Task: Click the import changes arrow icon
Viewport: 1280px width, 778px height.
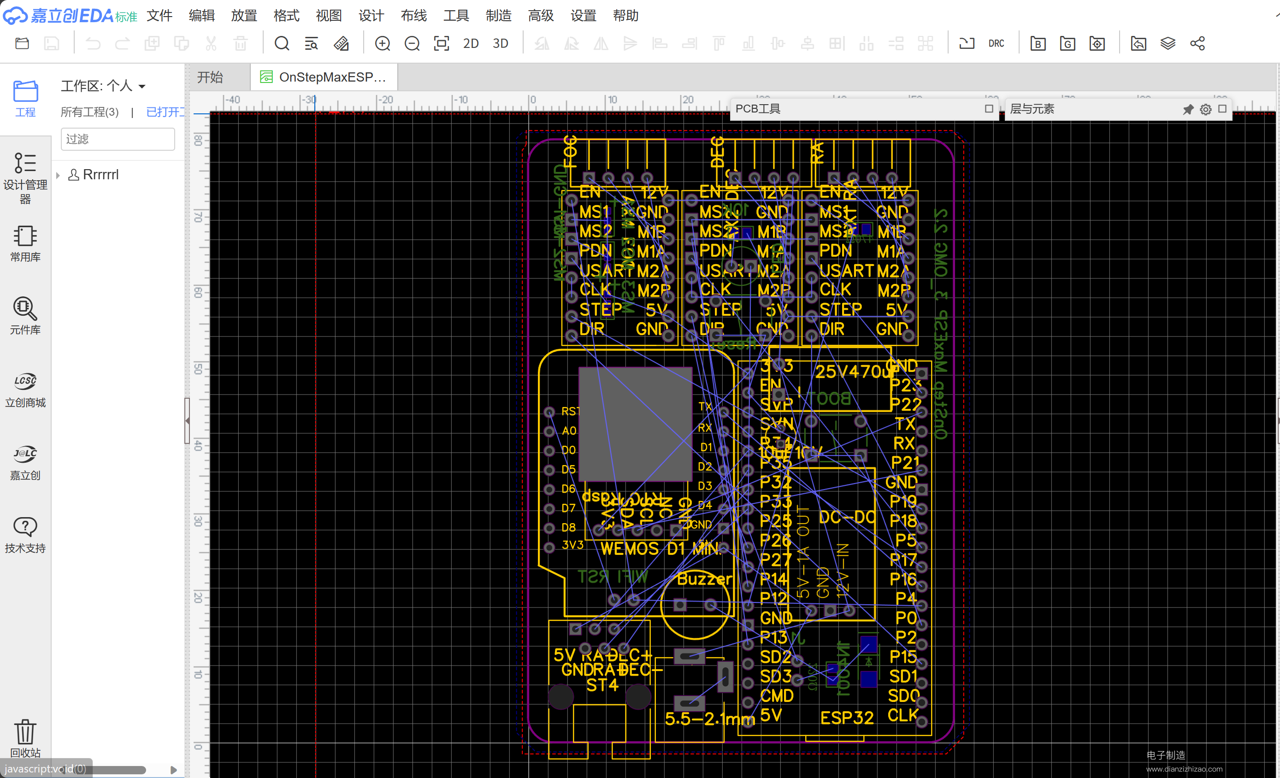Action: (967, 43)
